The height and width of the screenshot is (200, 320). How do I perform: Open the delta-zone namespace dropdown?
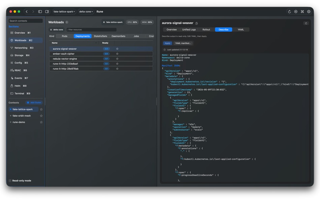click(x=86, y=12)
